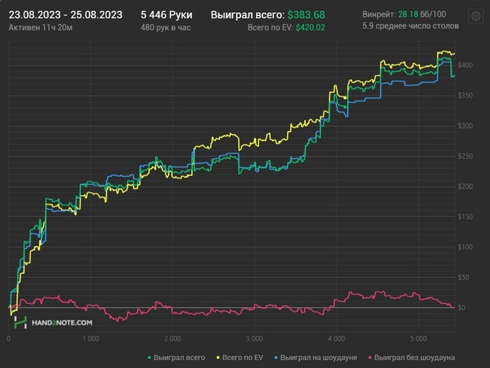Click the '480 рук в час' text
Screen dimensions: 490x368
(166, 28)
